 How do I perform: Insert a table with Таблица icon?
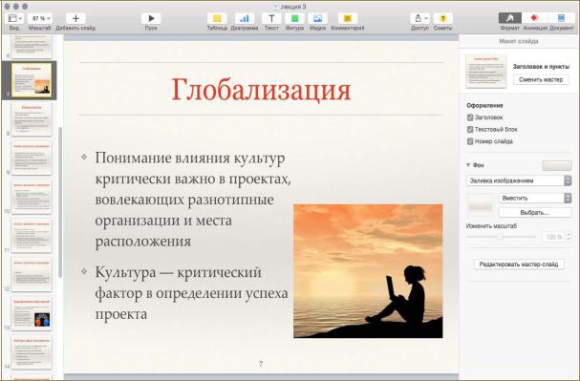pos(217,18)
